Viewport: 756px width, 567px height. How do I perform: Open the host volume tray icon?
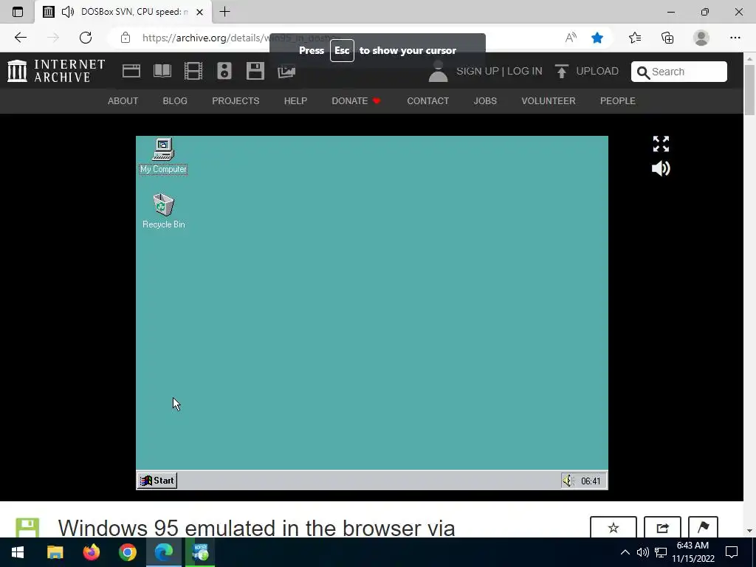coord(643,552)
